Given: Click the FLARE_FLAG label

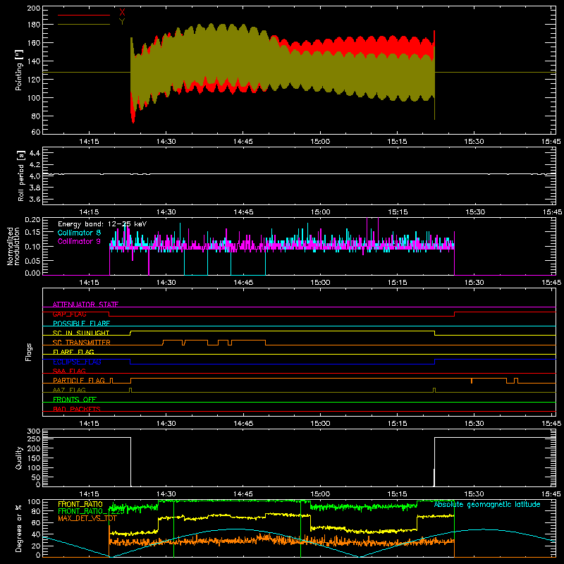Looking at the screenshot, I should click(73, 352).
